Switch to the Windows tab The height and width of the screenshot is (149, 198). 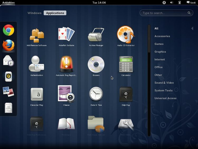[35, 13]
